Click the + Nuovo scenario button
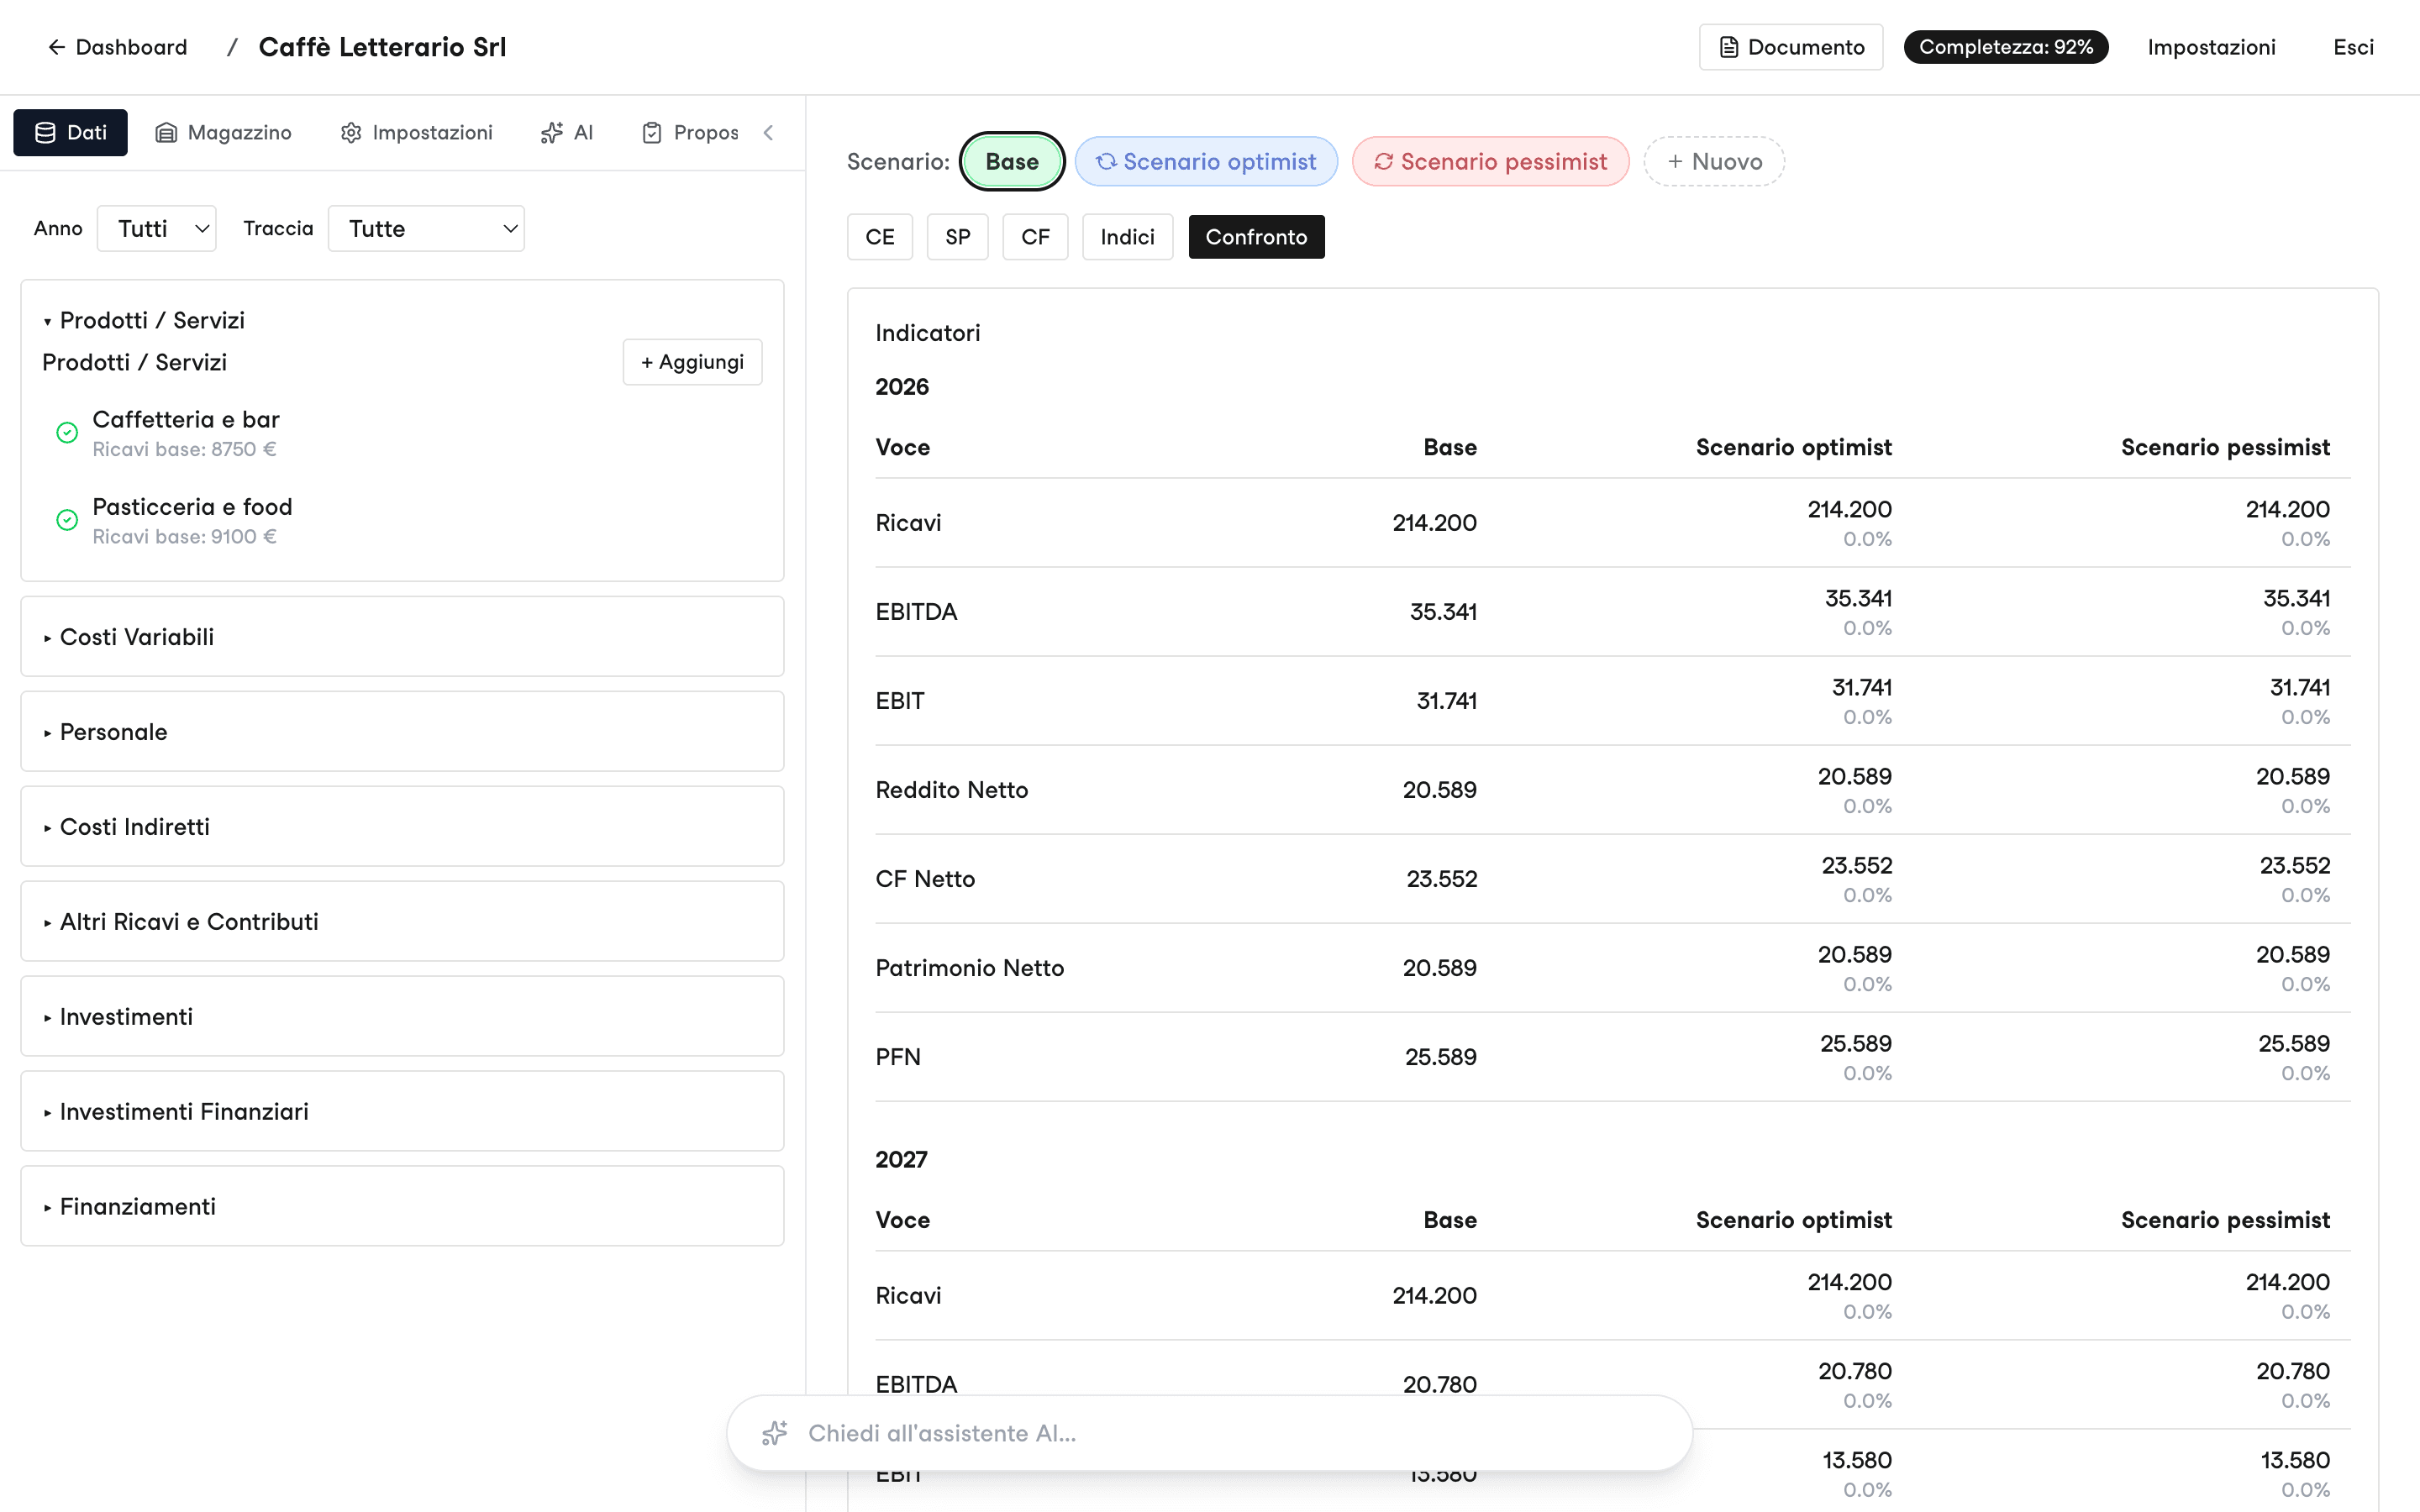 click(1714, 162)
